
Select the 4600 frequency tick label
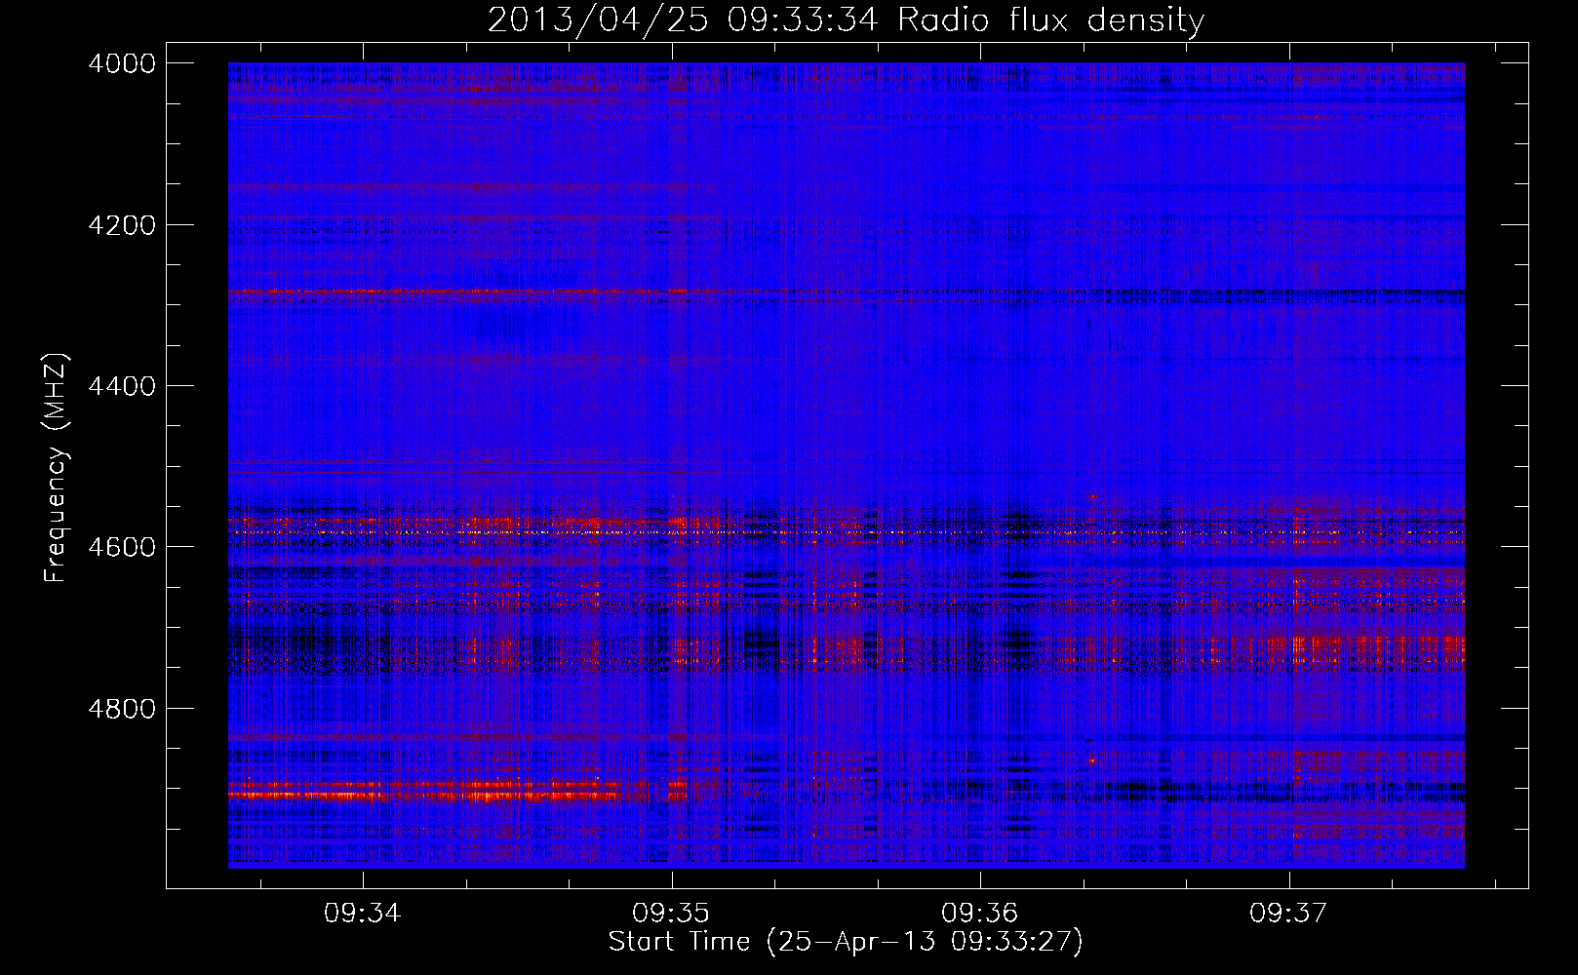tap(122, 547)
